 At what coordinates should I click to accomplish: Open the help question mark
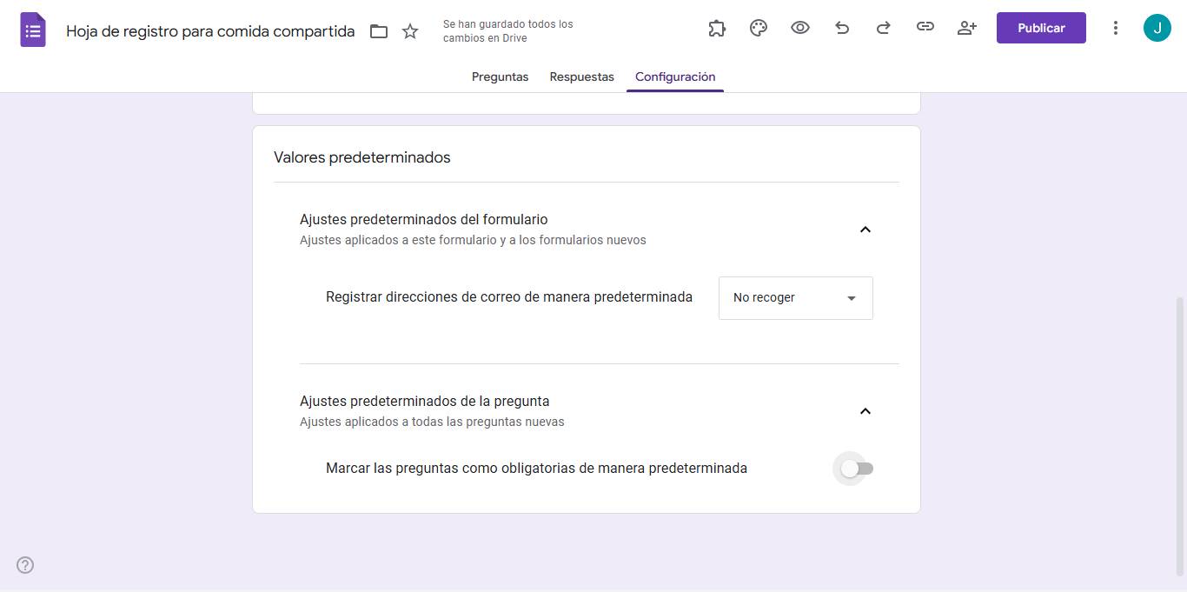point(24,565)
